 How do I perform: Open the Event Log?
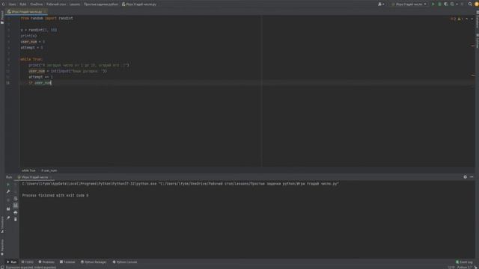click(464, 262)
